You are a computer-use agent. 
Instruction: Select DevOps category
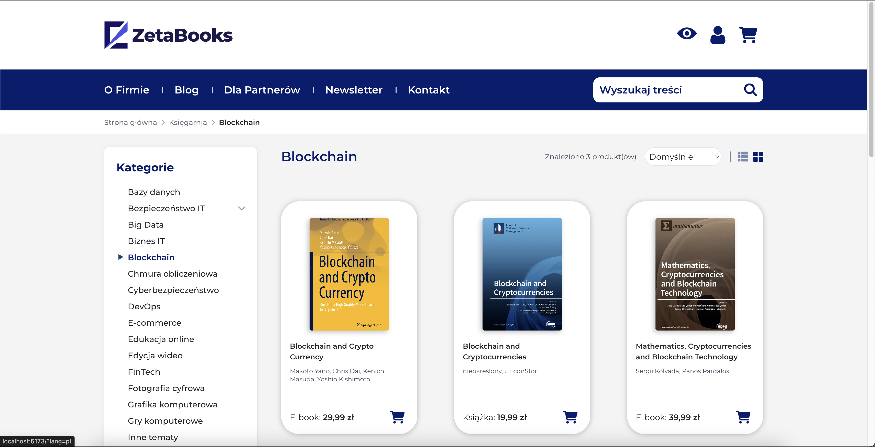coord(144,306)
